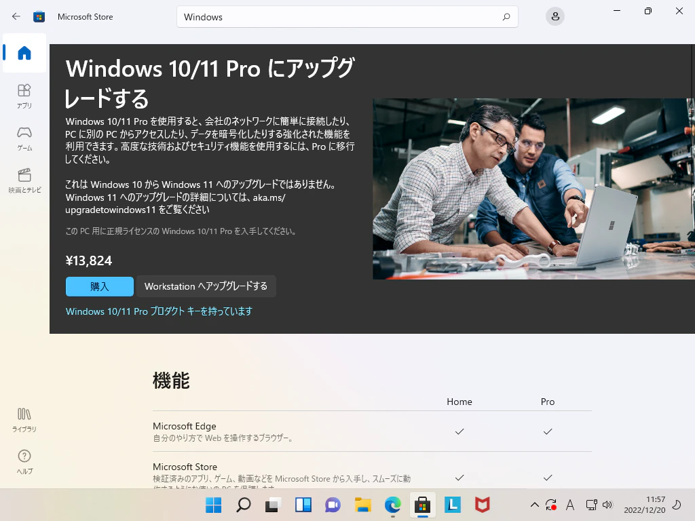Open File Explorer on the taskbar

pyautogui.click(x=362, y=505)
